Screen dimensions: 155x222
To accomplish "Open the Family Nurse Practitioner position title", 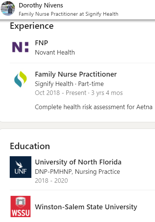I will [x=76, y=74].
